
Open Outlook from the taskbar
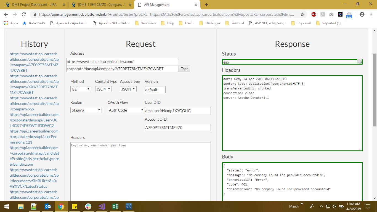point(47,206)
